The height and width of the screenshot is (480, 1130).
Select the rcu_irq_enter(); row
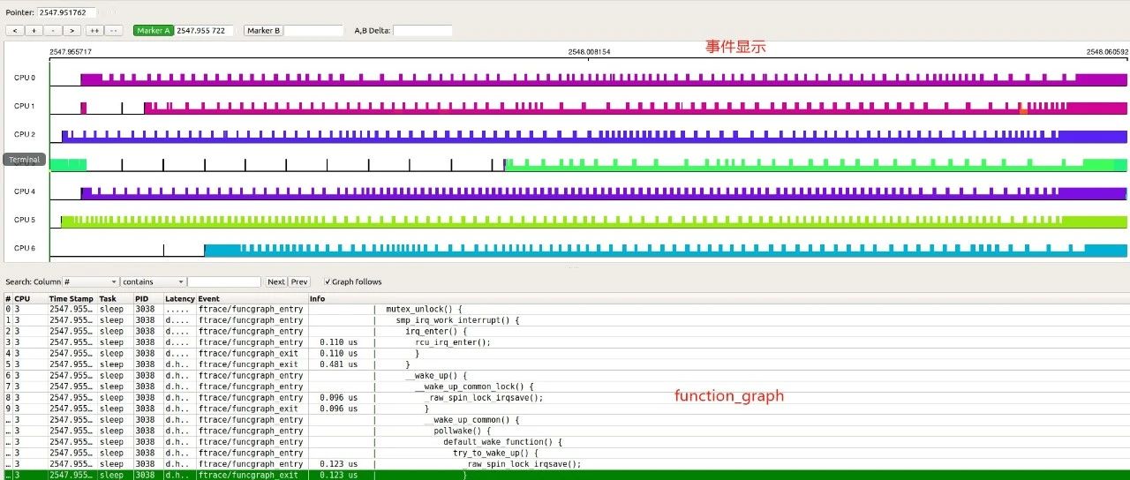565,342
